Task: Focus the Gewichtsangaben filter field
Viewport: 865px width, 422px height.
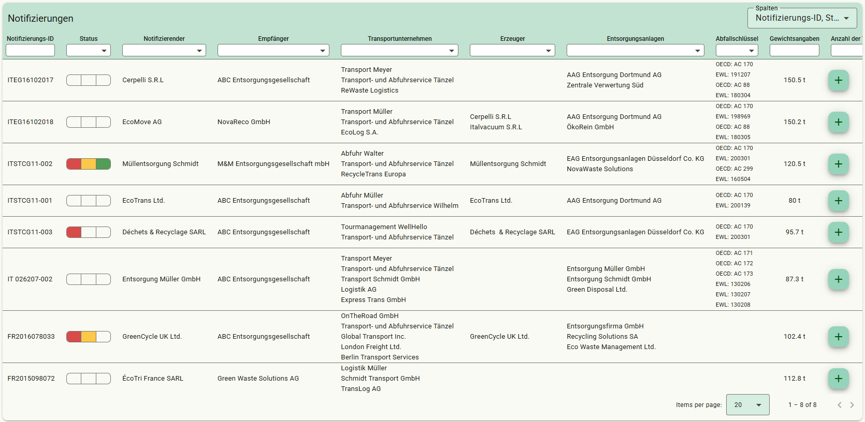Action: pos(794,50)
